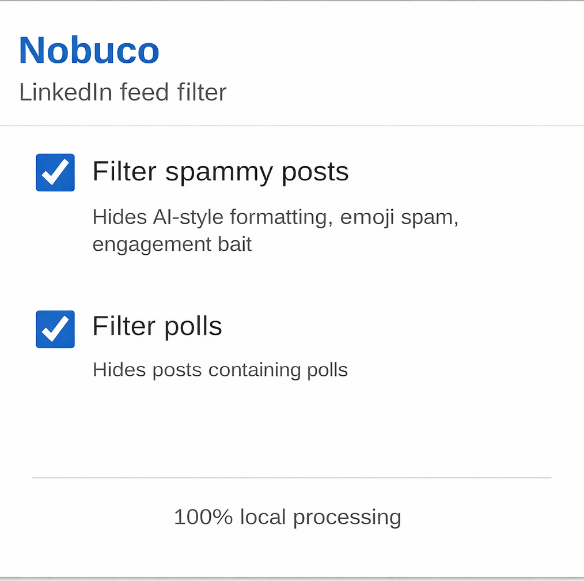
Task: Click the 100% local processing footer text
Action: (x=287, y=516)
